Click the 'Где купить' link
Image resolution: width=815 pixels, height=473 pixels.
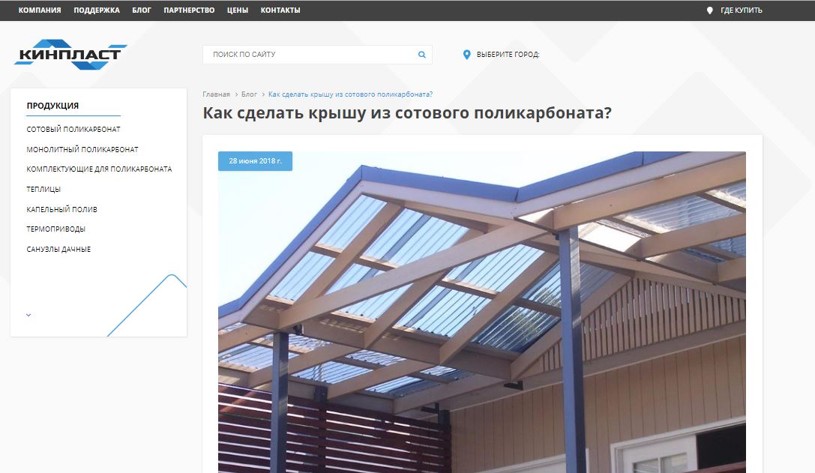742,10
